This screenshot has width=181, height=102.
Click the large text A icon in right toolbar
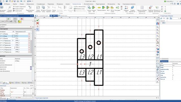(x=158, y=79)
